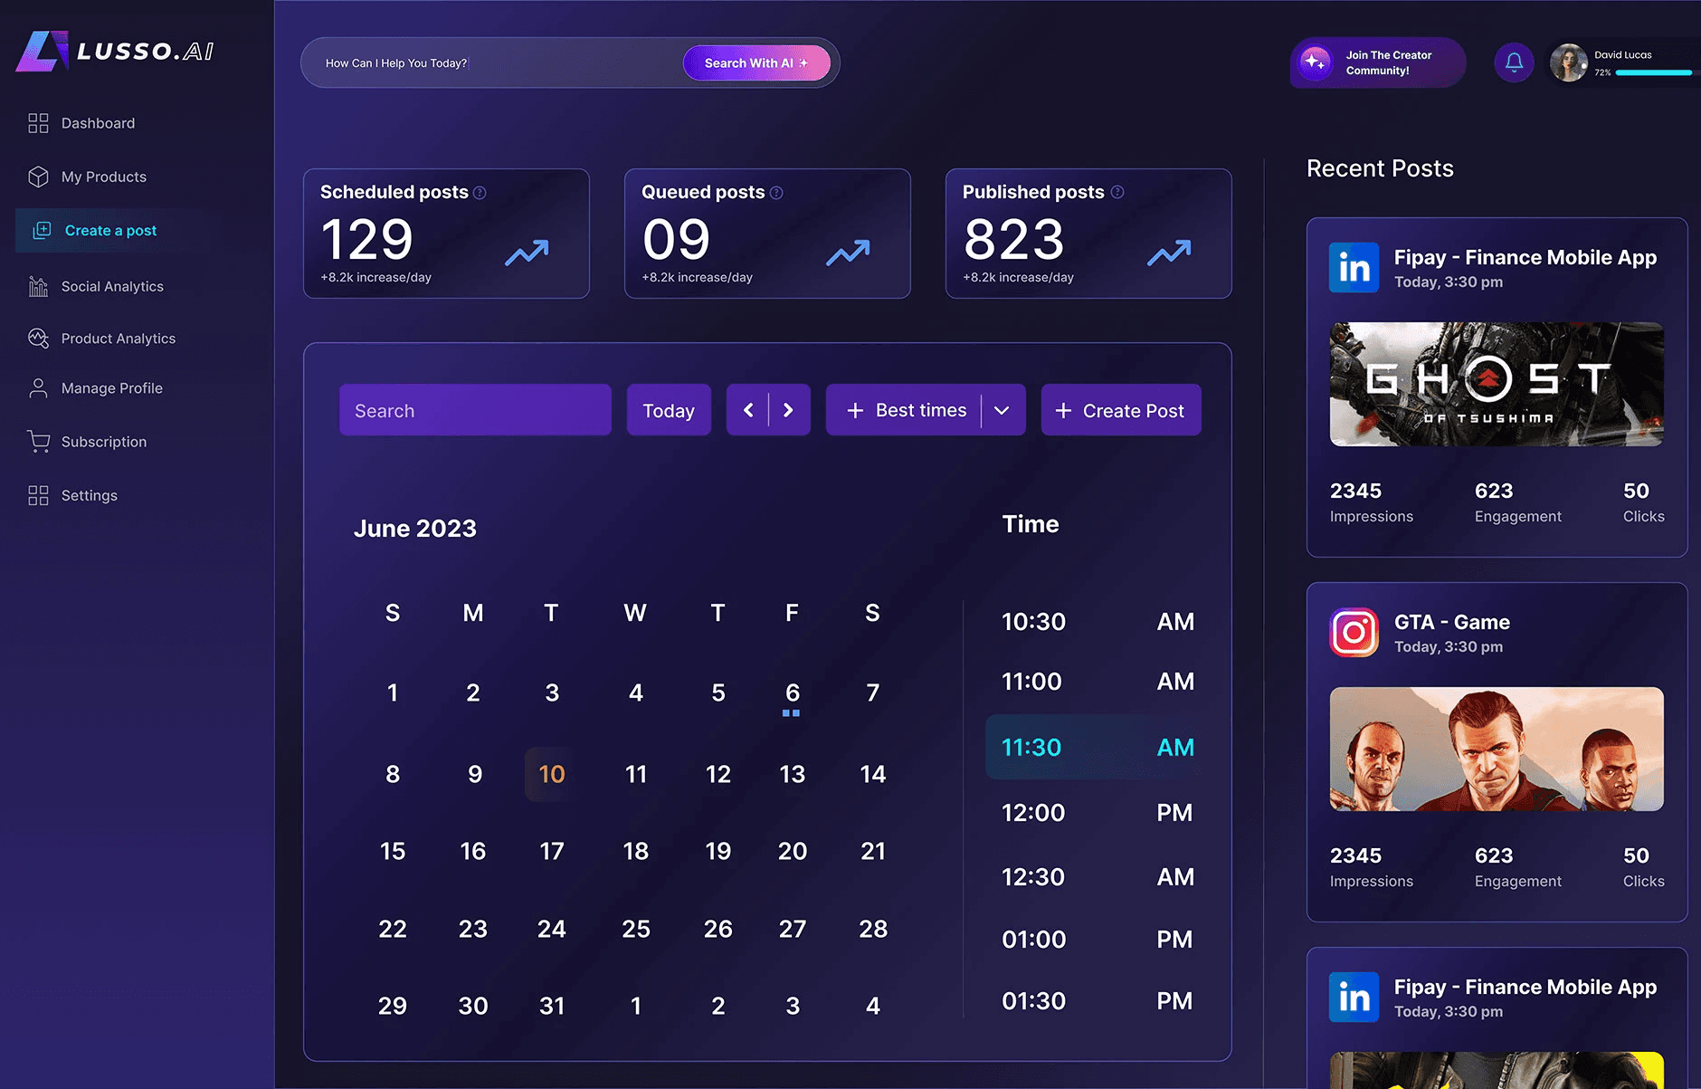
Task: Select June 15 in the calendar
Action: pyautogui.click(x=393, y=851)
